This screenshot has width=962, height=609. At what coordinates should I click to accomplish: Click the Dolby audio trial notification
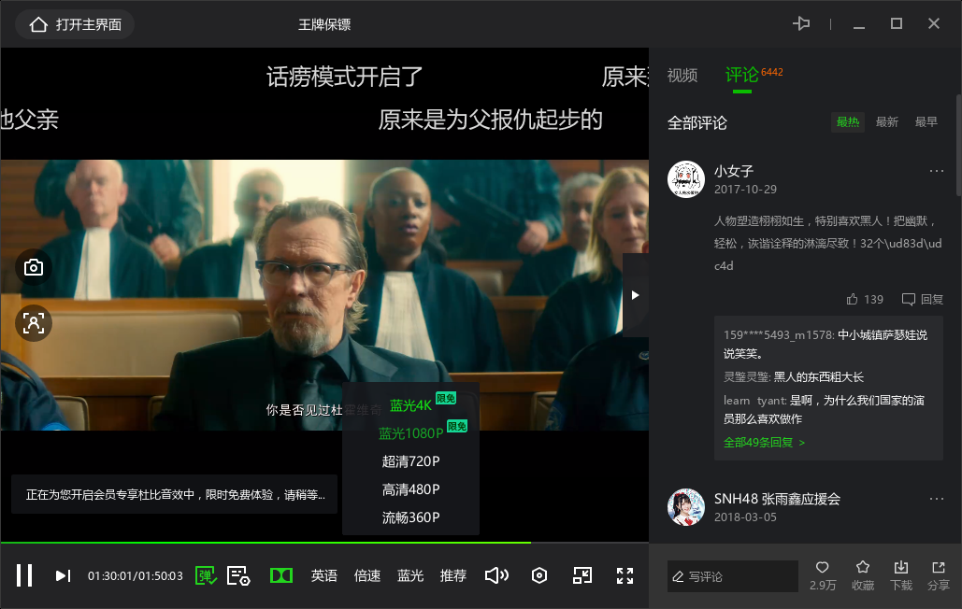coord(175,494)
